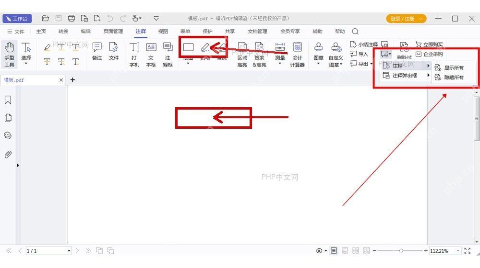Open the 会计计算器 calculator
This screenshot has height=268, width=480.
coord(297,55)
